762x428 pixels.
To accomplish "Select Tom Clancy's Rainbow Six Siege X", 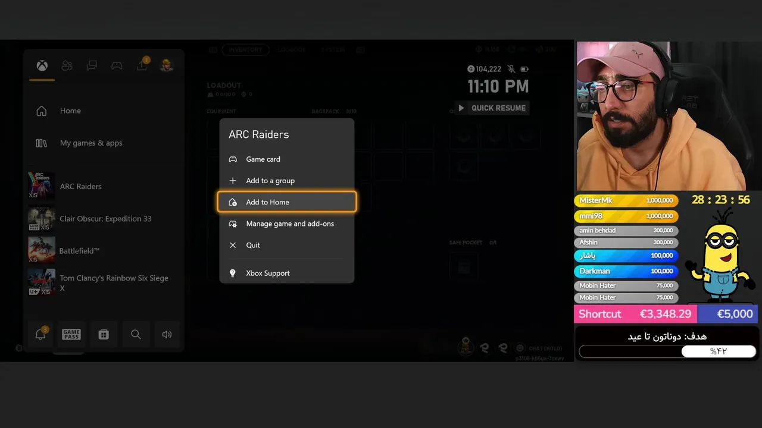I will tap(104, 282).
